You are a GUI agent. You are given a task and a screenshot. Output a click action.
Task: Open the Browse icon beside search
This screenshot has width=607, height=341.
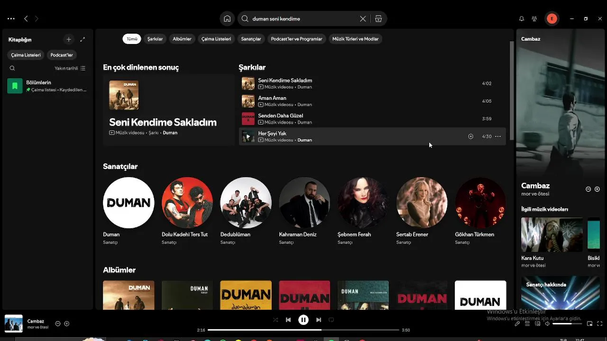(x=378, y=18)
